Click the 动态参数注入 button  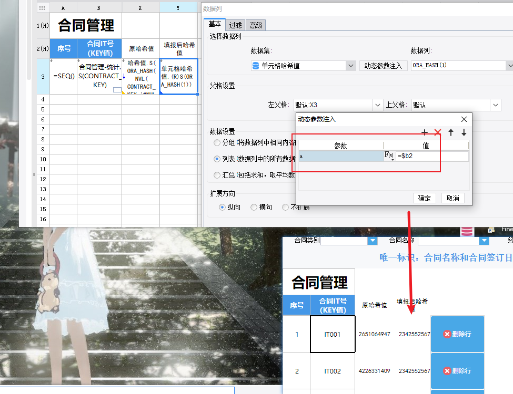(383, 66)
